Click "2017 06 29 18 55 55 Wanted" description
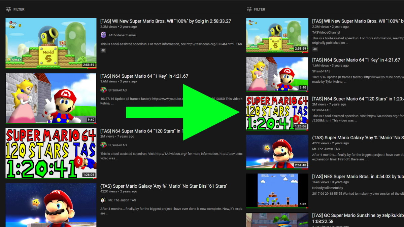This screenshot has width=404, height=227. (x=358, y=194)
